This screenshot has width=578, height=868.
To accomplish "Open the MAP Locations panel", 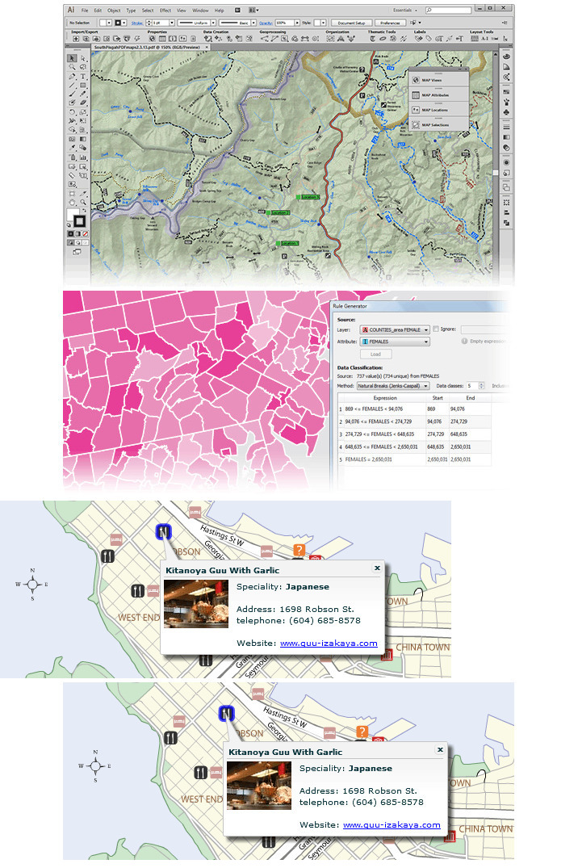I will [x=439, y=110].
